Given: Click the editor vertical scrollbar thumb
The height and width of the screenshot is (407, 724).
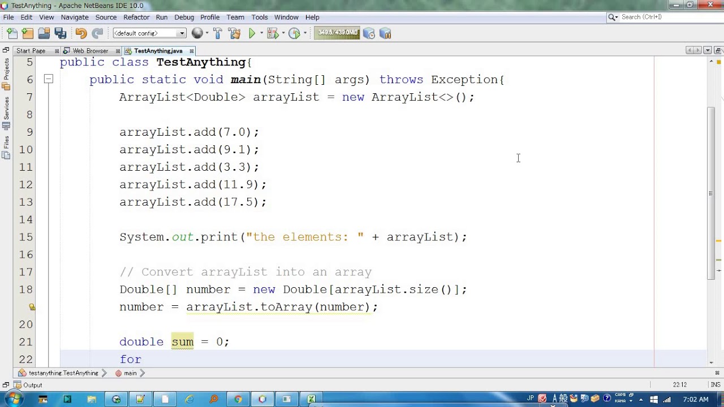Looking at the screenshot, I should [711, 192].
